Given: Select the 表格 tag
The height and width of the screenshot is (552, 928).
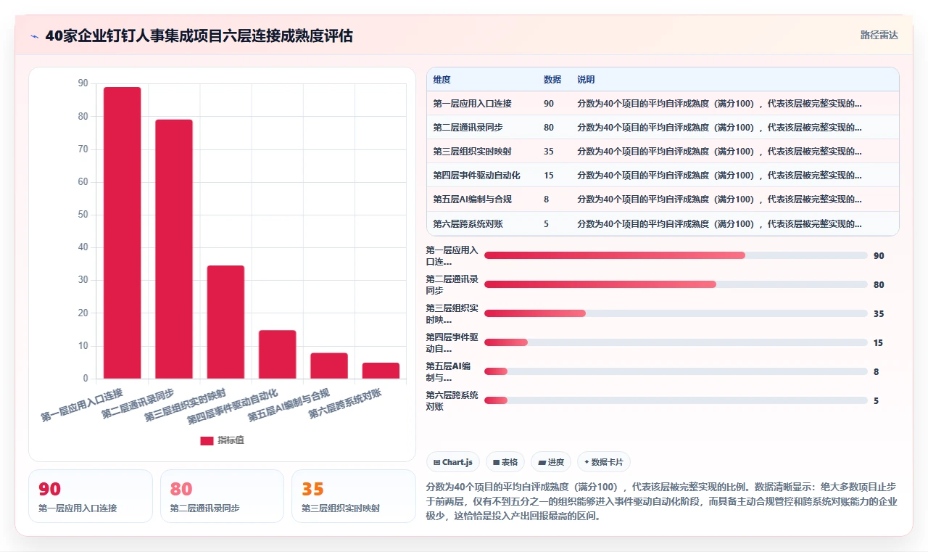Looking at the screenshot, I should (505, 462).
